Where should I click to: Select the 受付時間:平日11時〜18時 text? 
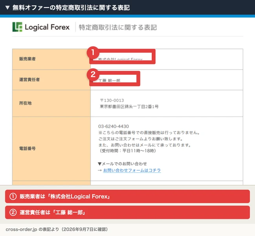click(127, 151)
